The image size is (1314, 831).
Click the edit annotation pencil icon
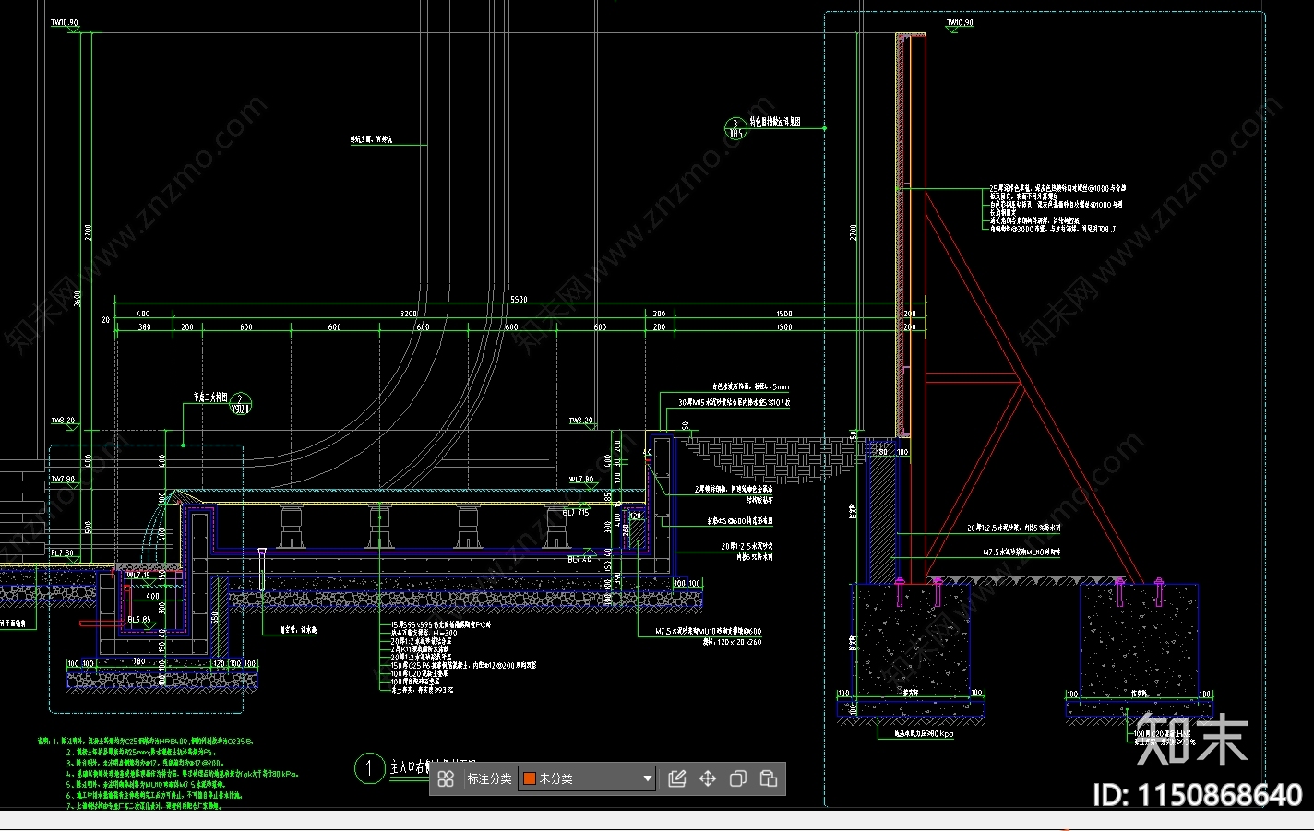point(676,779)
